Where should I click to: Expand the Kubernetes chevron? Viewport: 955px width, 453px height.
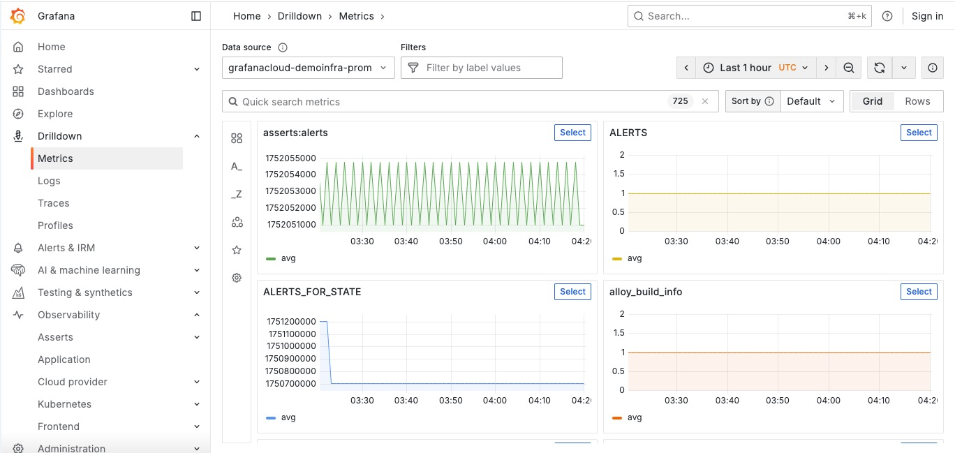point(197,404)
